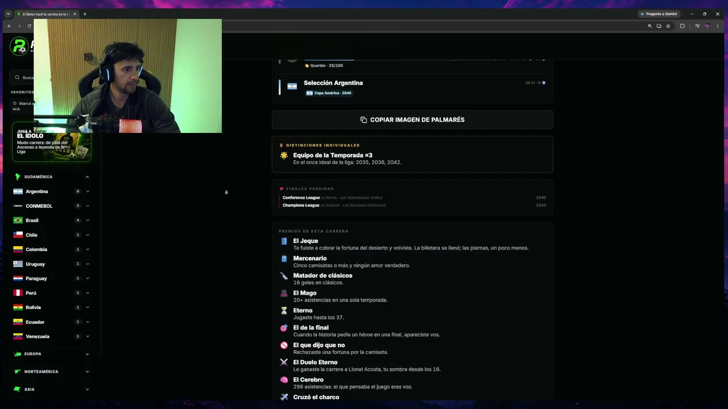Click the crossed swords icon beside El Duelo Eterno
The image size is (728, 409).
[284, 362]
